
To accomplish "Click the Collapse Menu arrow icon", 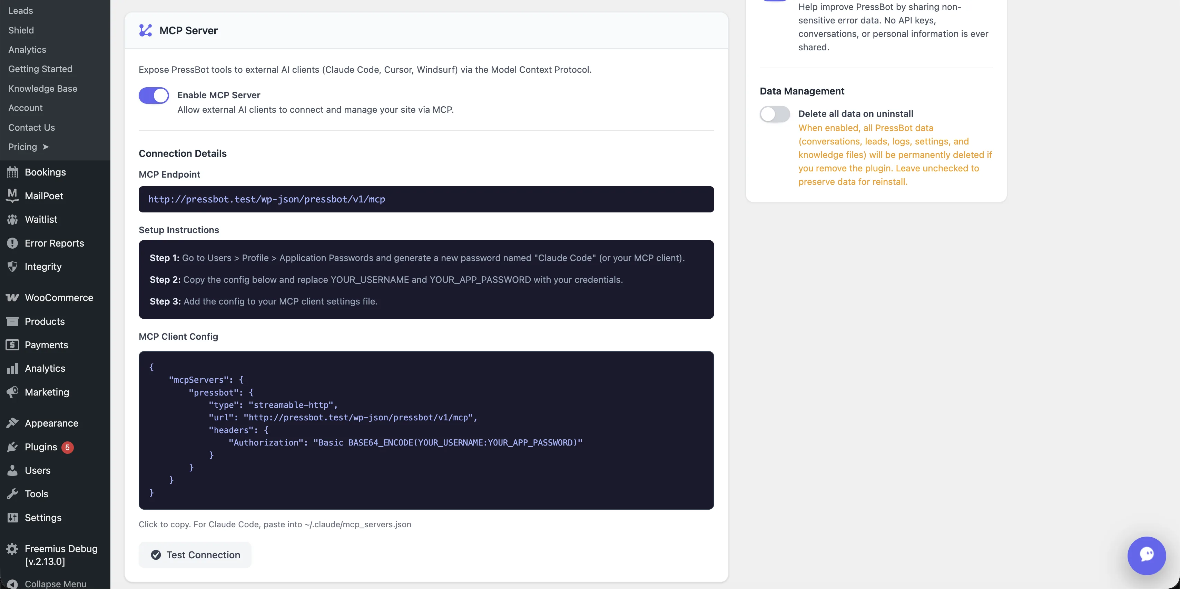I will pos(12,584).
